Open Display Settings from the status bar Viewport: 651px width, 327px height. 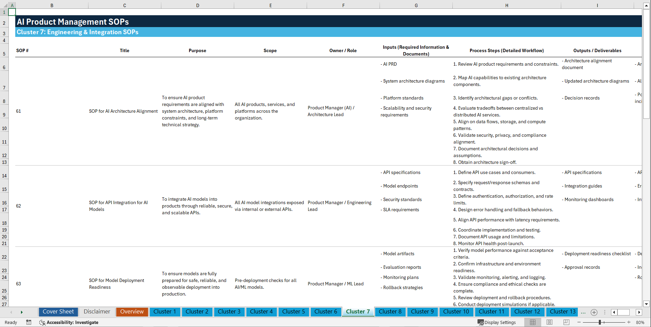pos(497,322)
